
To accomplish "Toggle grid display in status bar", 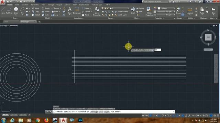I will [x=151, y=115].
